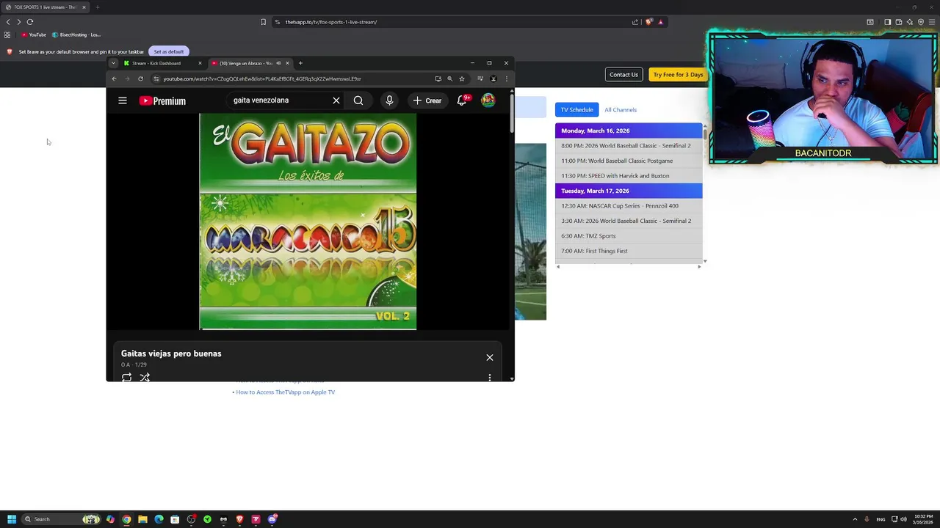The image size is (940, 528).
Task: Open Brave VPN shield icon
Action: pyautogui.click(x=921, y=22)
